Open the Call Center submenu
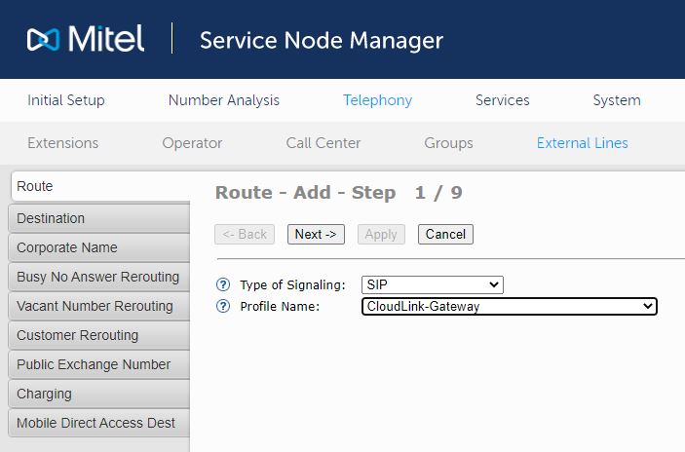This screenshot has width=685, height=452. (323, 143)
